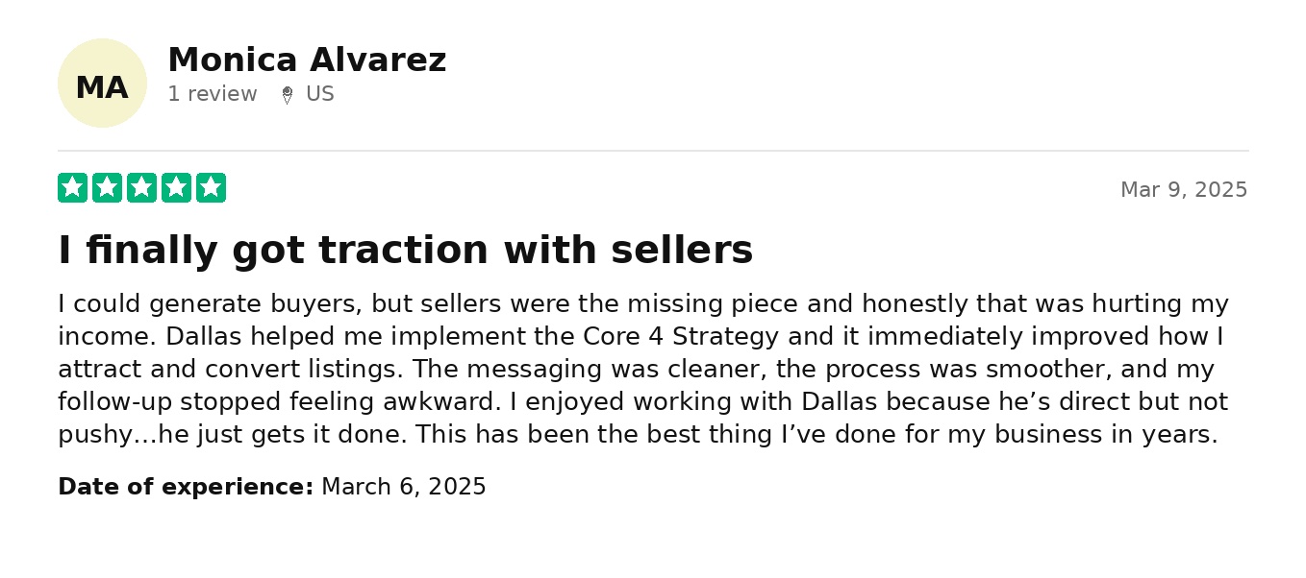
Task: Click the review's first line about generating buyers
Action: (642, 304)
